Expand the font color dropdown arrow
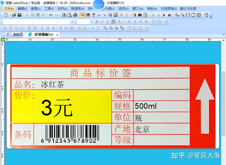 124,22
